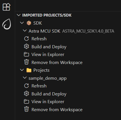Click the gear icon for SDK Build and Deploy
The height and width of the screenshot is (120, 121).
26,47
